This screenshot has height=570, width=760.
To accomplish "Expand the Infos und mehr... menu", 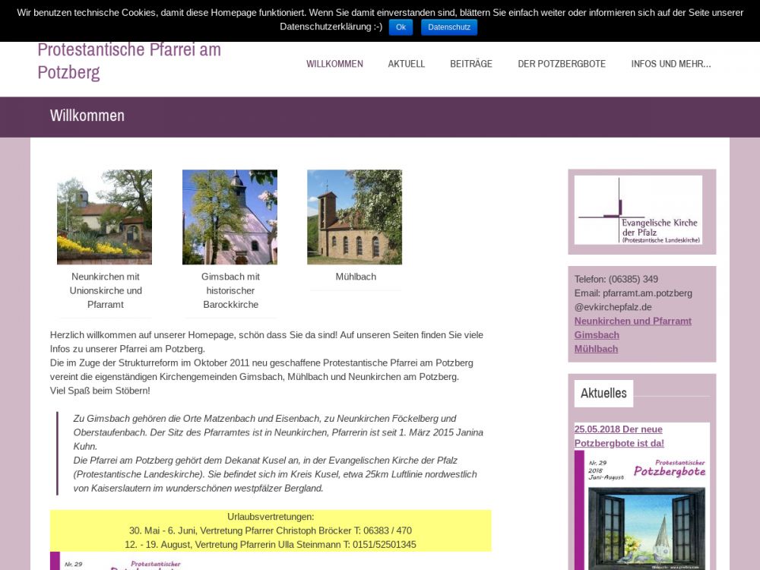I will tap(670, 64).
